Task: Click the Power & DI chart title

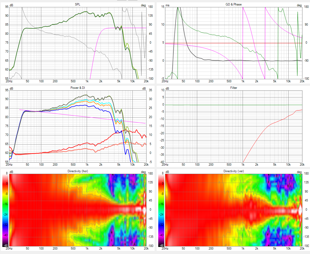Action: coord(78,88)
